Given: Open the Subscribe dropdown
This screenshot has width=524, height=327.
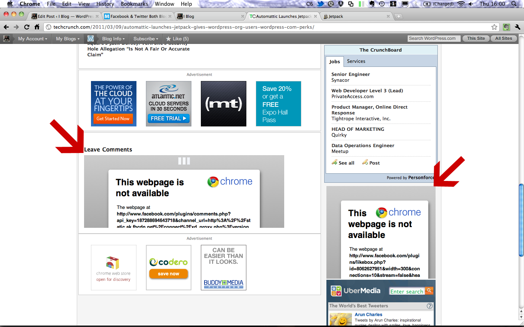Looking at the screenshot, I should [x=146, y=39].
